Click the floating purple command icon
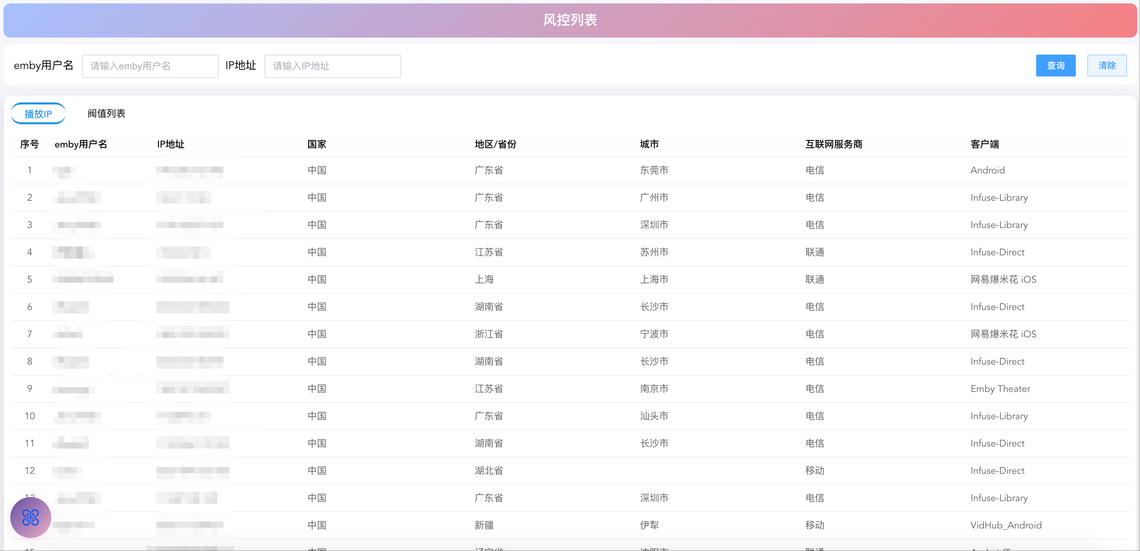The image size is (1140, 551). [x=30, y=517]
